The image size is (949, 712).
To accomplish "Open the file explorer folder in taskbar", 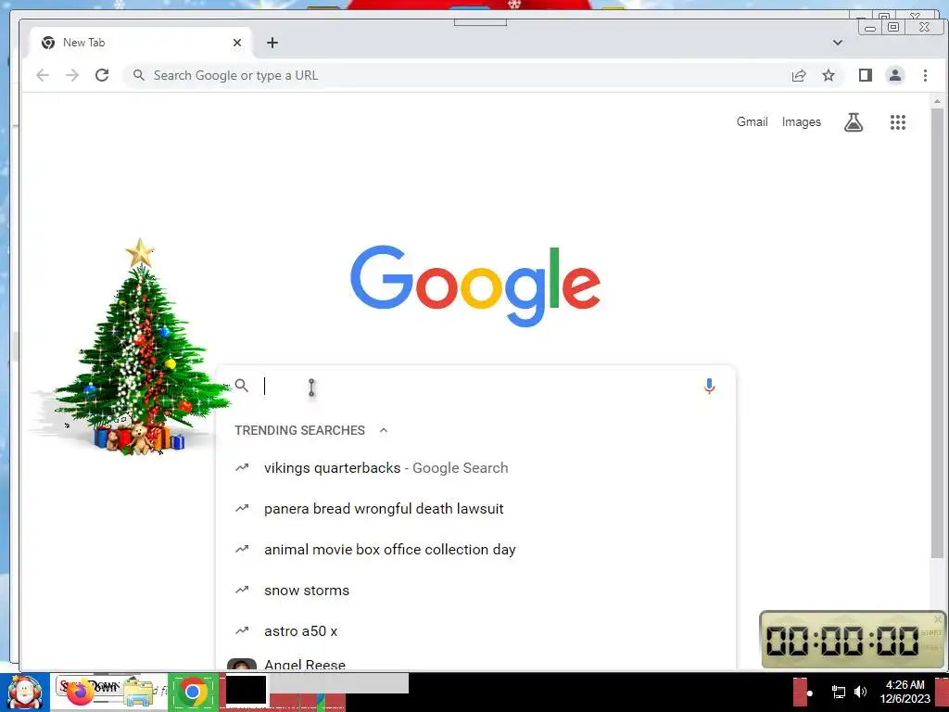I will pos(138,693).
